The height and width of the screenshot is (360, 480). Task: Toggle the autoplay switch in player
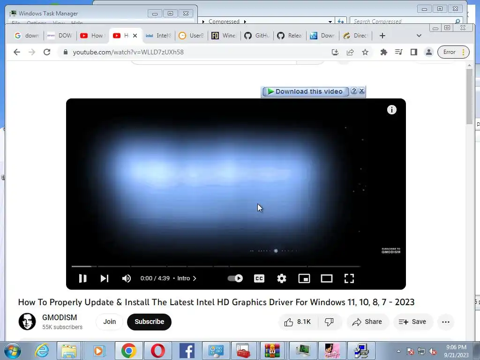[235, 278]
